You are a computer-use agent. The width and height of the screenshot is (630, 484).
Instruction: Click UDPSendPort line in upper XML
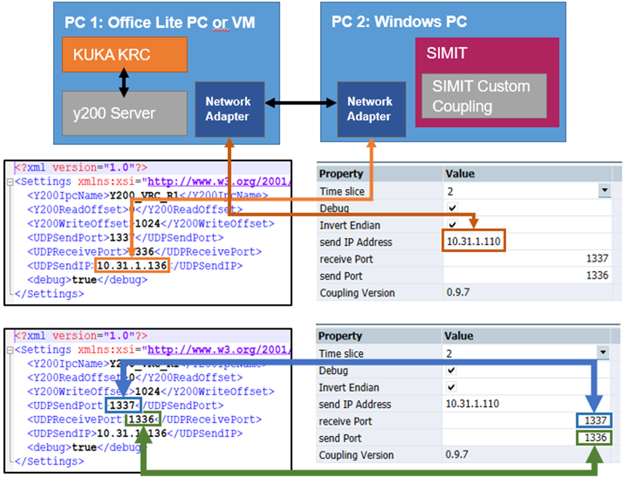(125, 238)
